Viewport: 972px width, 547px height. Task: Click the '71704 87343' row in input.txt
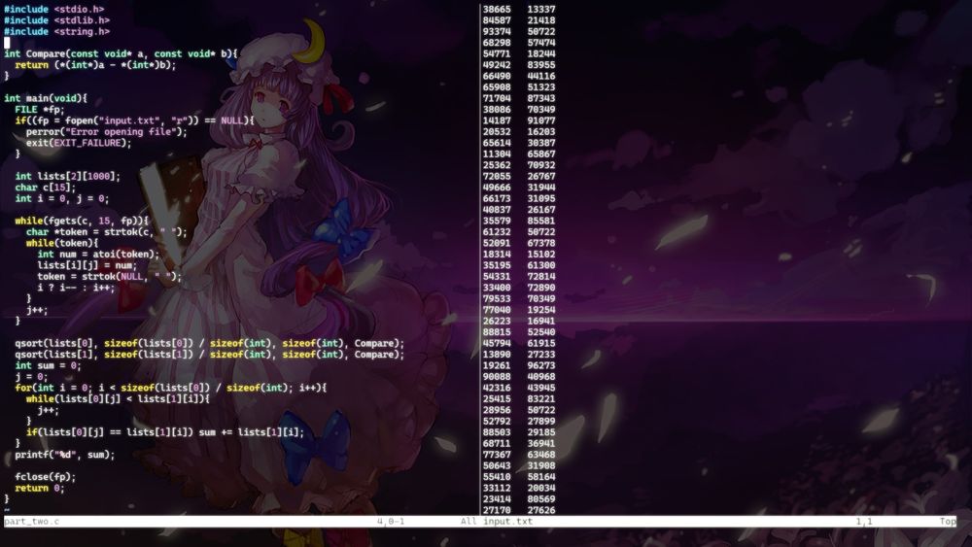[519, 98]
